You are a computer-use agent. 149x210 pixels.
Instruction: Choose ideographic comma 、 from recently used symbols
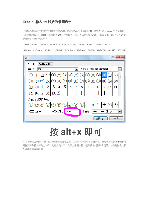point(87,105)
